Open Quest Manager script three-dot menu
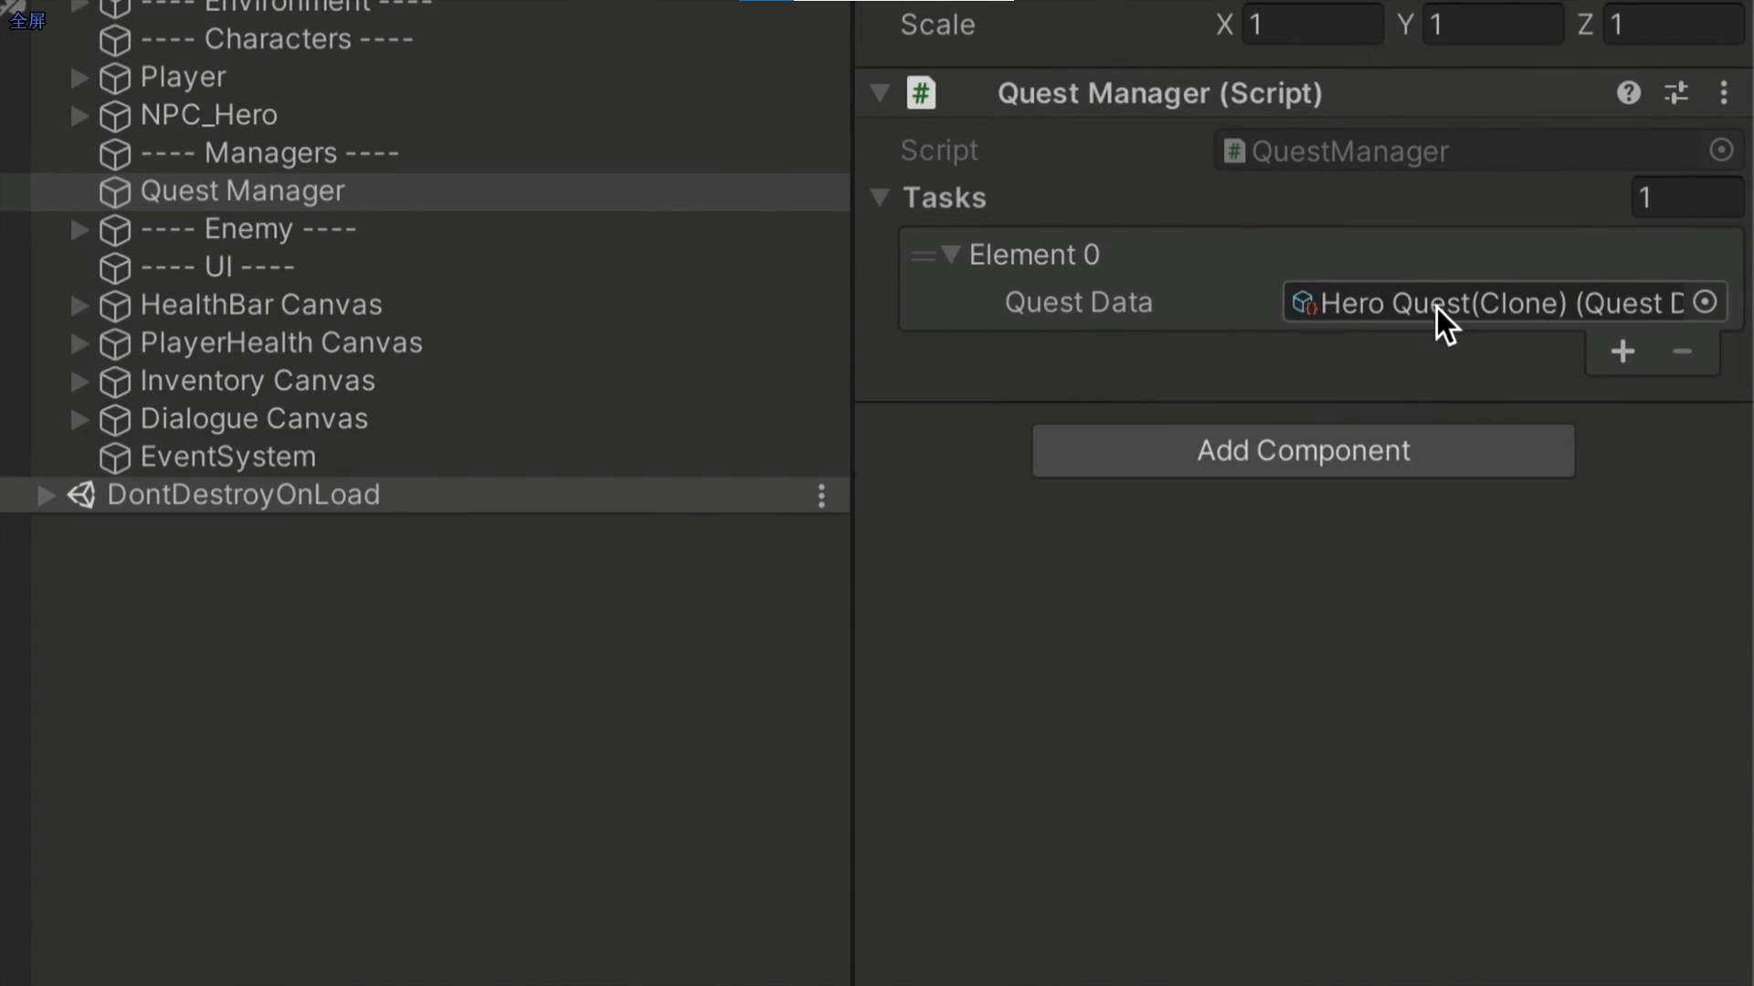The width and height of the screenshot is (1754, 986). click(1724, 93)
